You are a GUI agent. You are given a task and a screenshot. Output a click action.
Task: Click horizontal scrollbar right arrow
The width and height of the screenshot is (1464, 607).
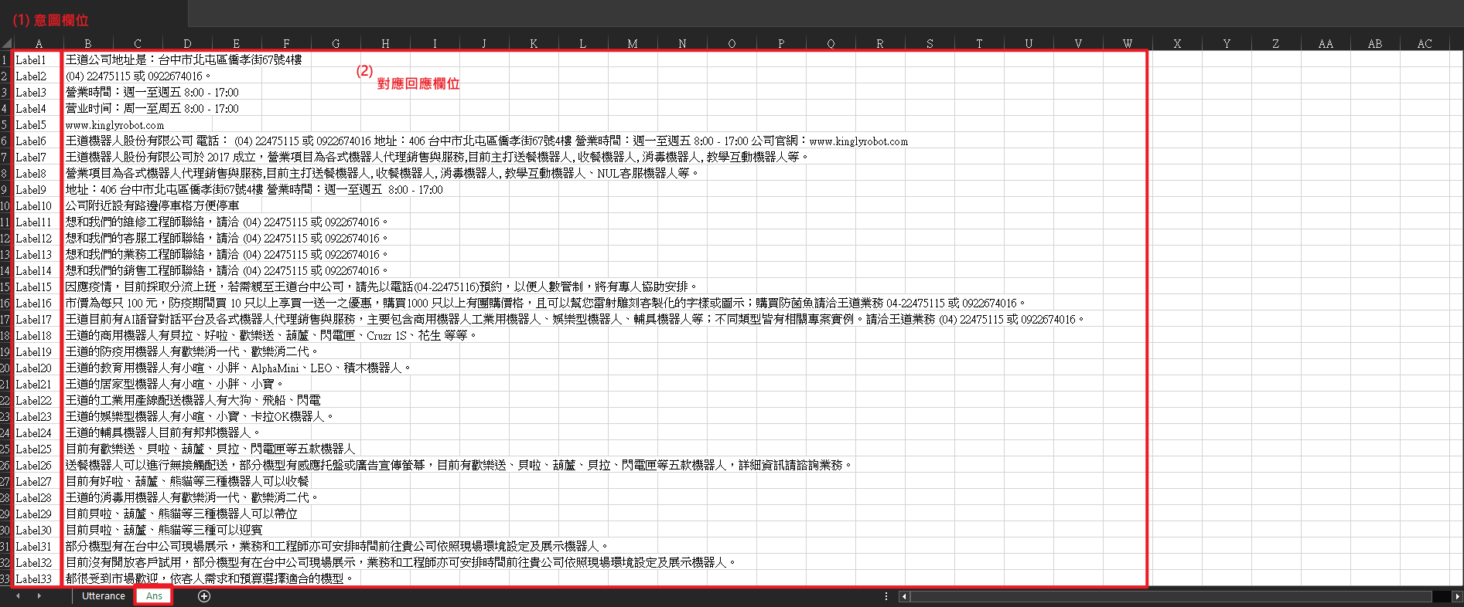1457,596
